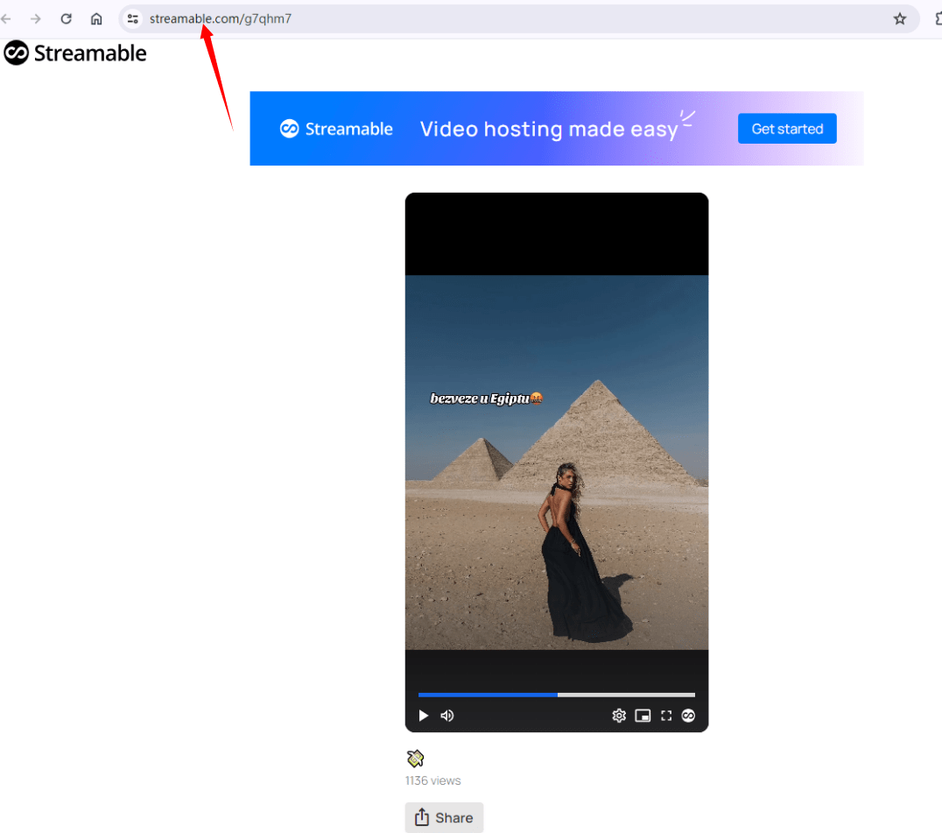The image size is (942, 833).
Task: Click the browser forward arrow
Action: click(36, 18)
